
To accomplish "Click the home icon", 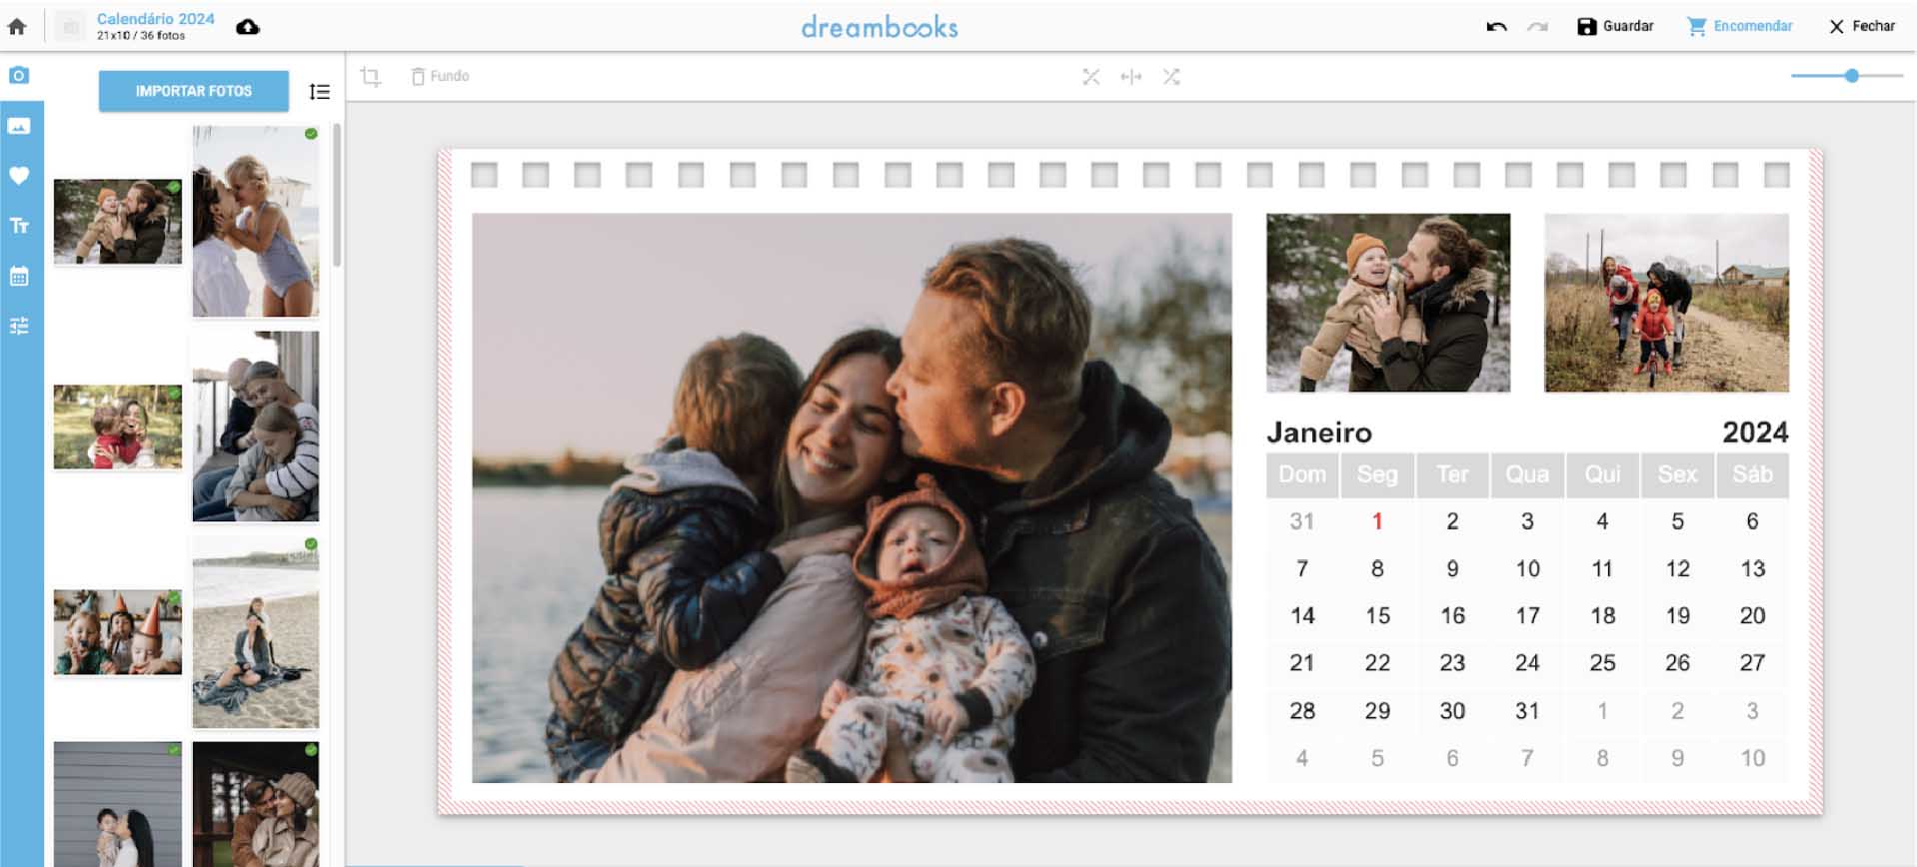I will (x=17, y=27).
